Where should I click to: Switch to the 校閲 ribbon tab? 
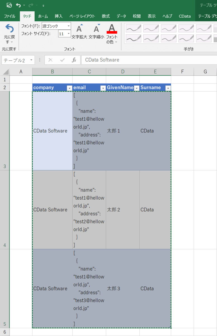pyautogui.click(x=137, y=16)
